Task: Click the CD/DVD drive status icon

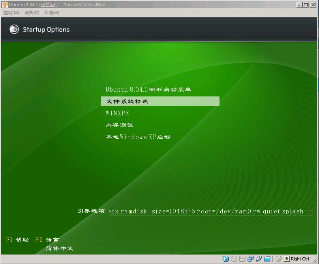Action: click(234, 259)
